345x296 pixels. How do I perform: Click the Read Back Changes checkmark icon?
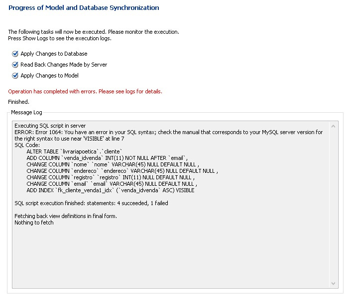click(15, 65)
